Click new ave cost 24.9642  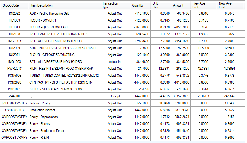[230, 96]
